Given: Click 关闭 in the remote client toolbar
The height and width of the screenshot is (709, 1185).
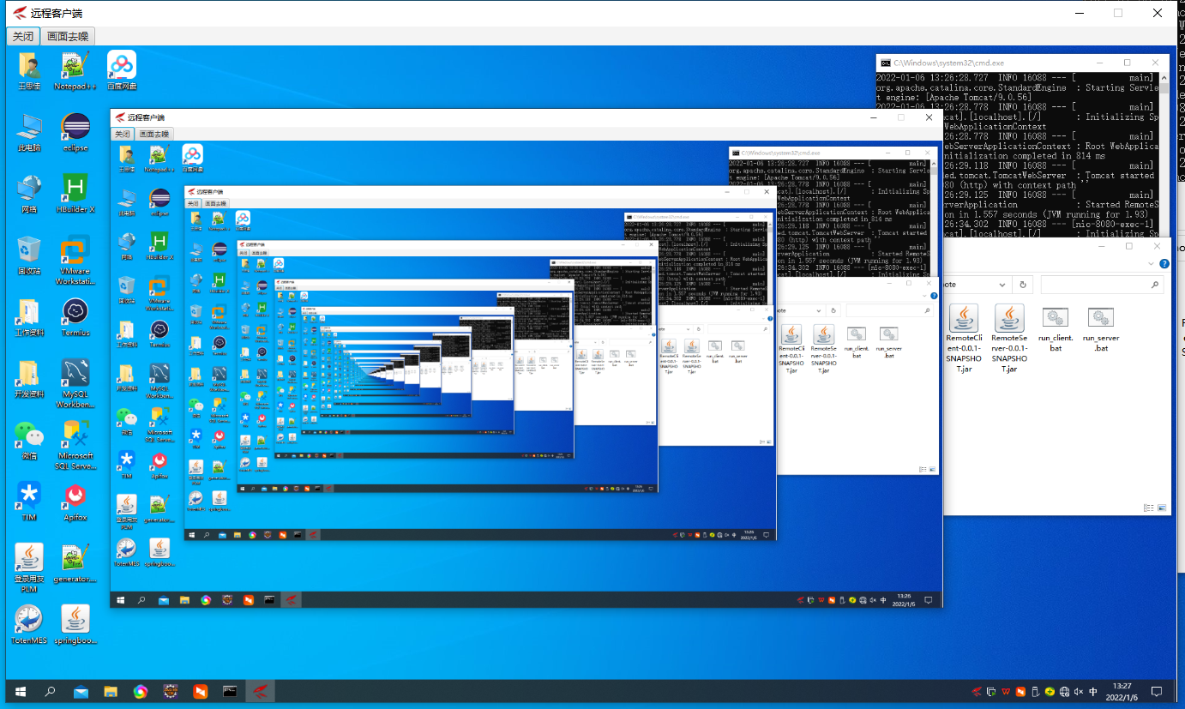Looking at the screenshot, I should (x=22, y=36).
